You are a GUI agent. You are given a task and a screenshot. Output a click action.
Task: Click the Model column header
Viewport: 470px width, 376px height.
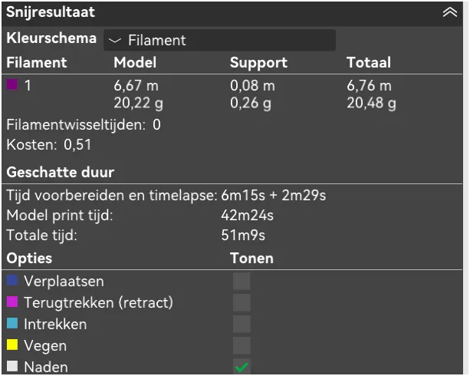click(x=135, y=62)
